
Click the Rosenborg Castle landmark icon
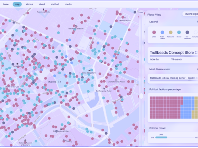click(x=43, y=10)
